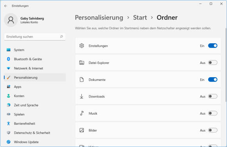The width and height of the screenshot is (227, 147).
Task: Select Personalisierung in the sidebar
Action: point(35,78)
